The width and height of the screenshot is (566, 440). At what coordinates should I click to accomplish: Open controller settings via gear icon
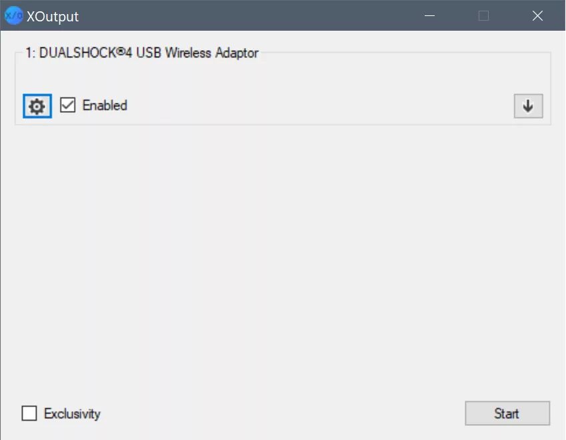tap(37, 106)
